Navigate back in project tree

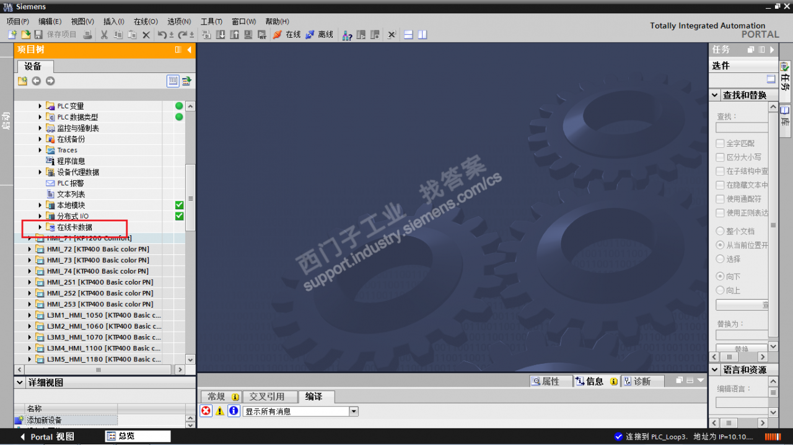pos(37,81)
